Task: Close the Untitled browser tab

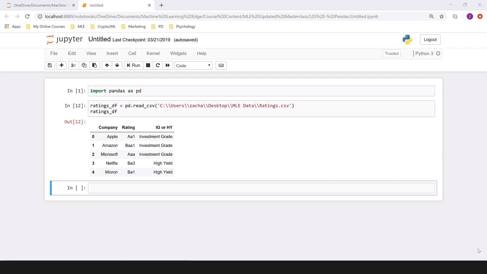Action: (x=149, y=5)
